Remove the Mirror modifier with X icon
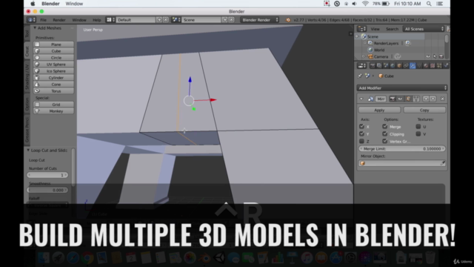The width and height of the screenshot is (474, 267). [443, 99]
